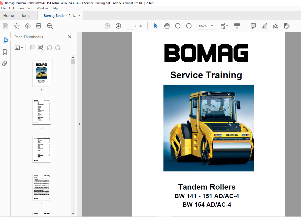
Task: Print the document
Action: 39,26
